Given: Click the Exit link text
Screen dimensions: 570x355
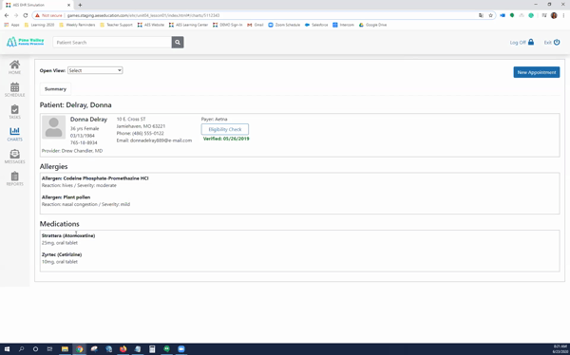Looking at the screenshot, I should [547, 43].
